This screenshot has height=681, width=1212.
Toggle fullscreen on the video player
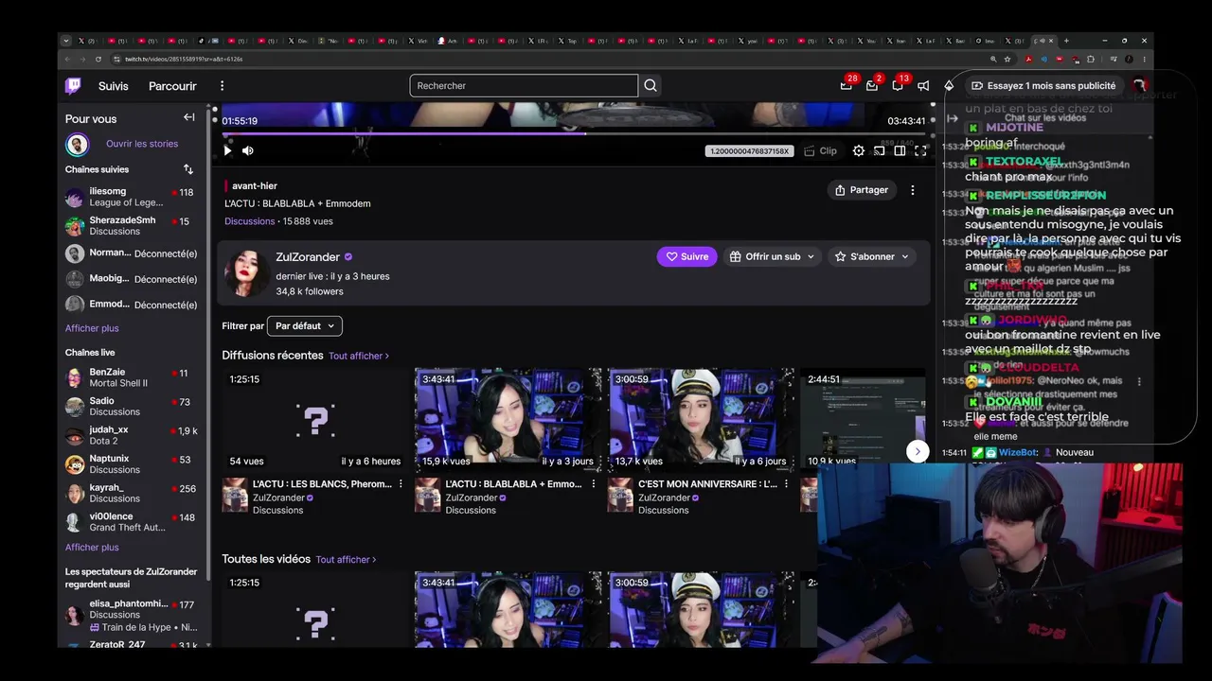click(x=920, y=150)
